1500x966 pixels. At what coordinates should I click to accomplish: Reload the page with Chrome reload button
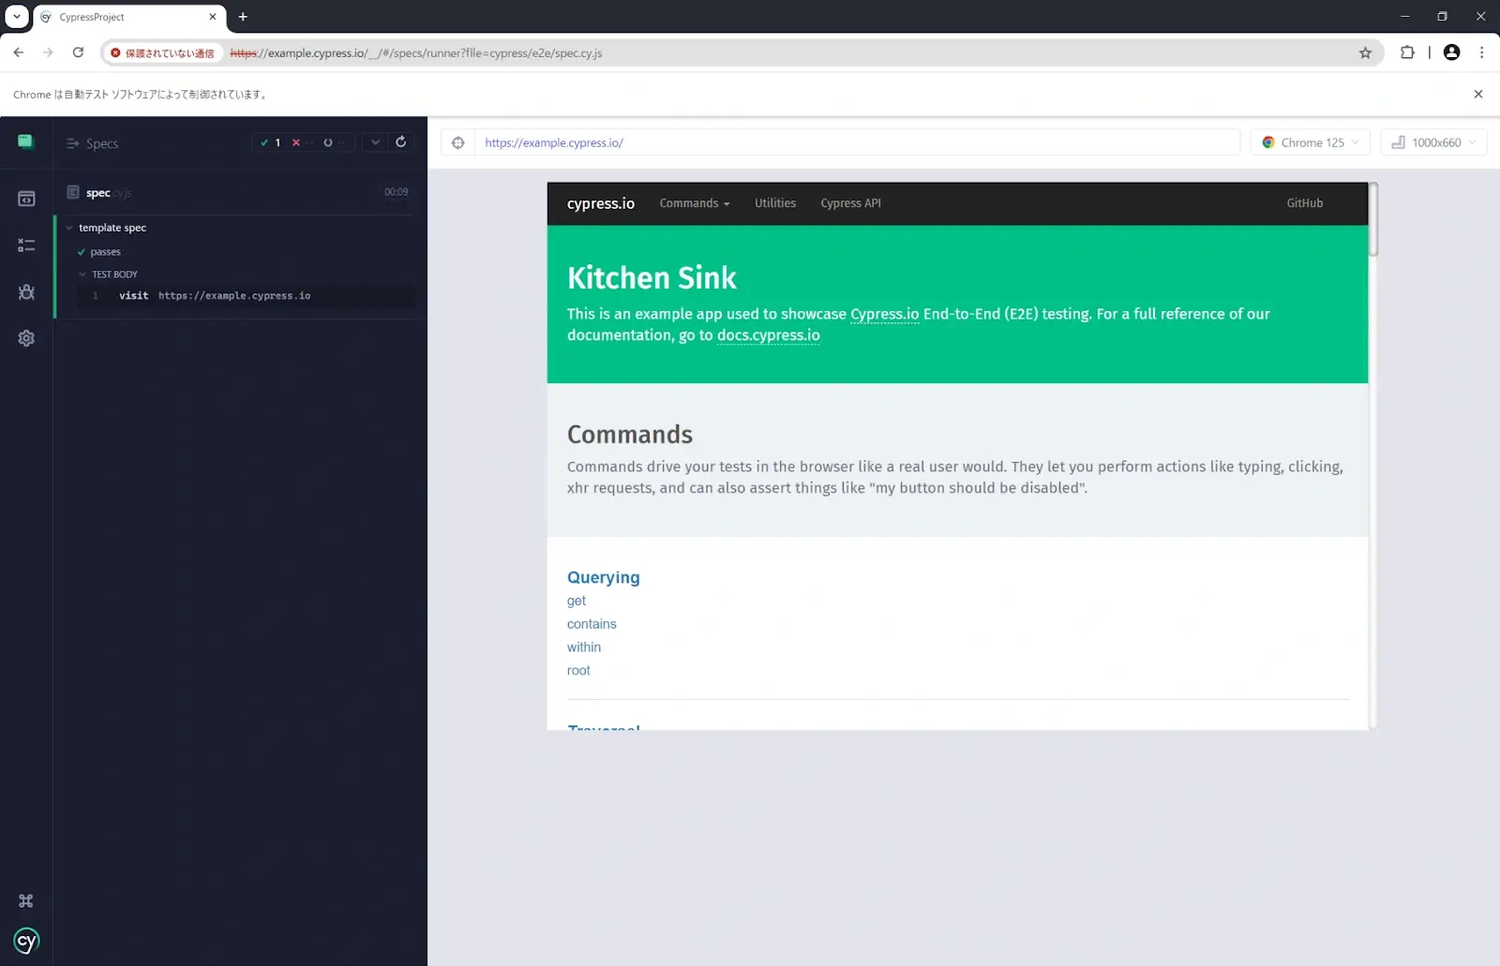[78, 52]
